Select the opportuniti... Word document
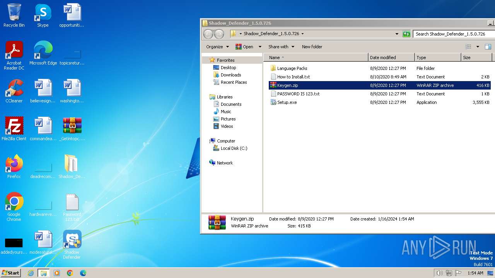 click(72, 15)
